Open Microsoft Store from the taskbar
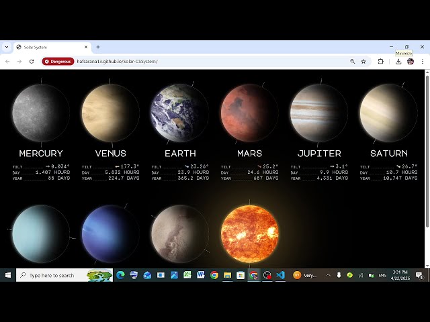The width and height of the screenshot is (430, 322). 241,275
